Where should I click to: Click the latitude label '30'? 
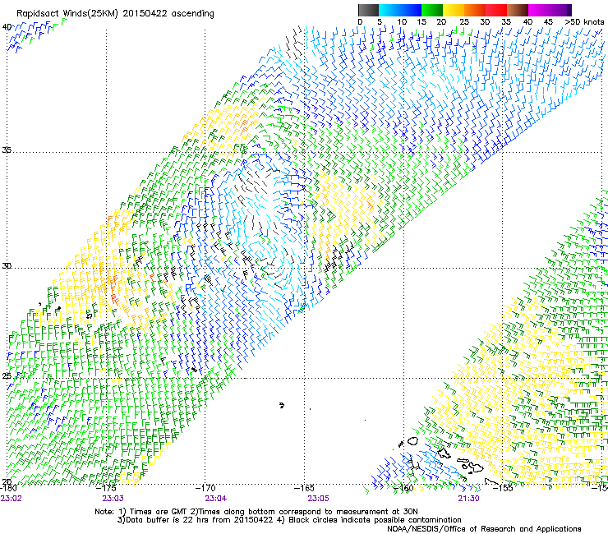coord(7,266)
